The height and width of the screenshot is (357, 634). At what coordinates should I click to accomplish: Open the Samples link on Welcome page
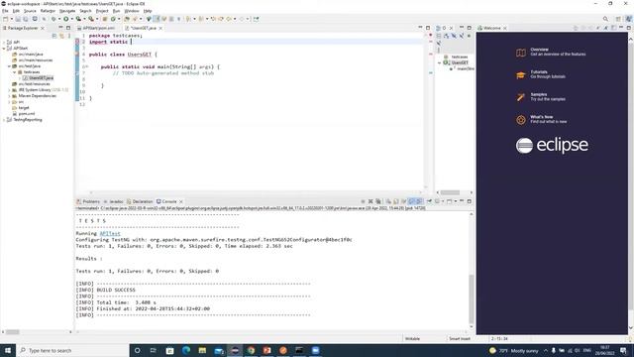click(x=539, y=94)
